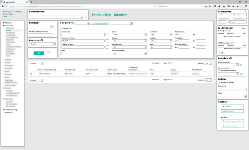Viewport: 249px width, 150px height.
Task: Confirm context change with the checkmark icon
Action: click(86, 17)
